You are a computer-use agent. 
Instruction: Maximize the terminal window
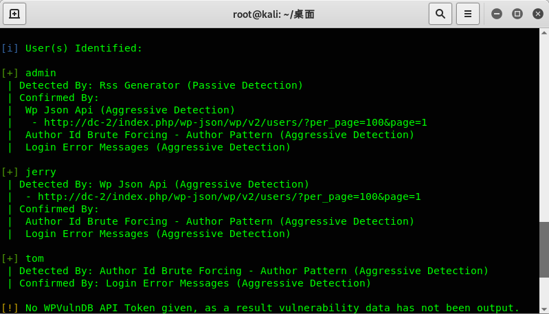click(517, 14)
